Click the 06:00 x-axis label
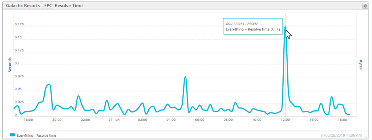 point(199,120)
